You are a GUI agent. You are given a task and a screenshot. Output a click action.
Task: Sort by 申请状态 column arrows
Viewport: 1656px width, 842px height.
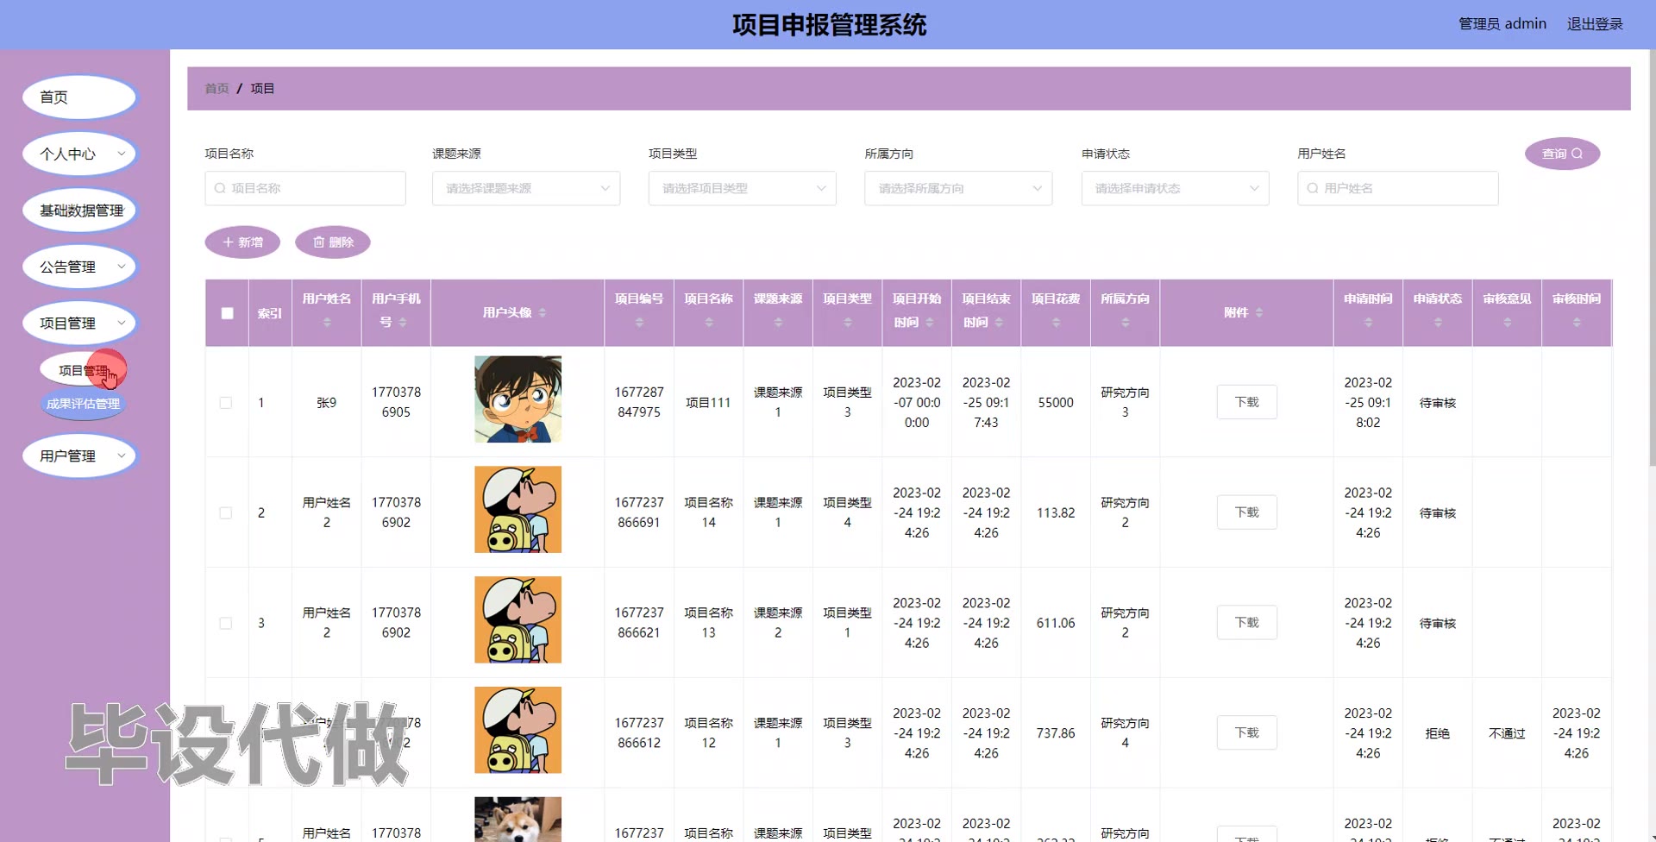point(1438,323)
